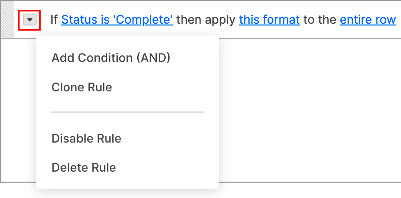Screen dimensions: 401x198
Task: Click the words 'then apply' in the rule
Action: coord(206,19)
